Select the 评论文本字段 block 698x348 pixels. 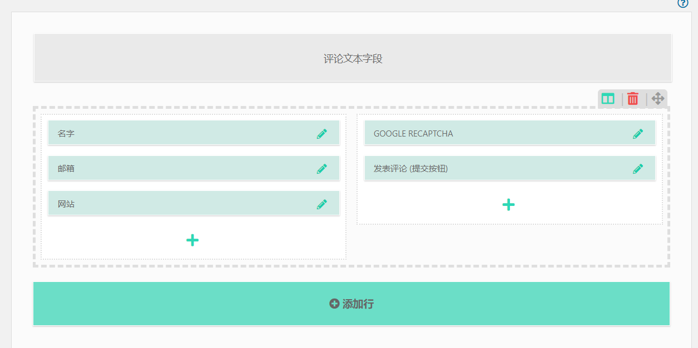(x=353, y=58)
